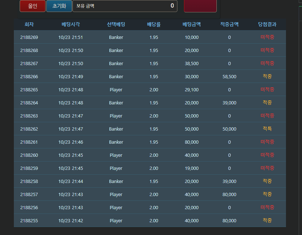Viewport: 302px width, 235px height.
Task: Click bet amount 38,500
Action: [192, 63]
